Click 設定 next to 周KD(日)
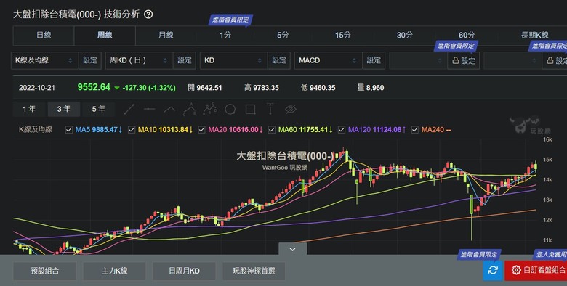Image resolution: width=567 pixels, height=286 pixels. tap(185, 60)
